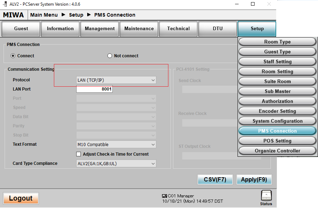The width and height of the screenshot is (318, 208).
Task: Open the Guest tab
Action: click(21, 29)
